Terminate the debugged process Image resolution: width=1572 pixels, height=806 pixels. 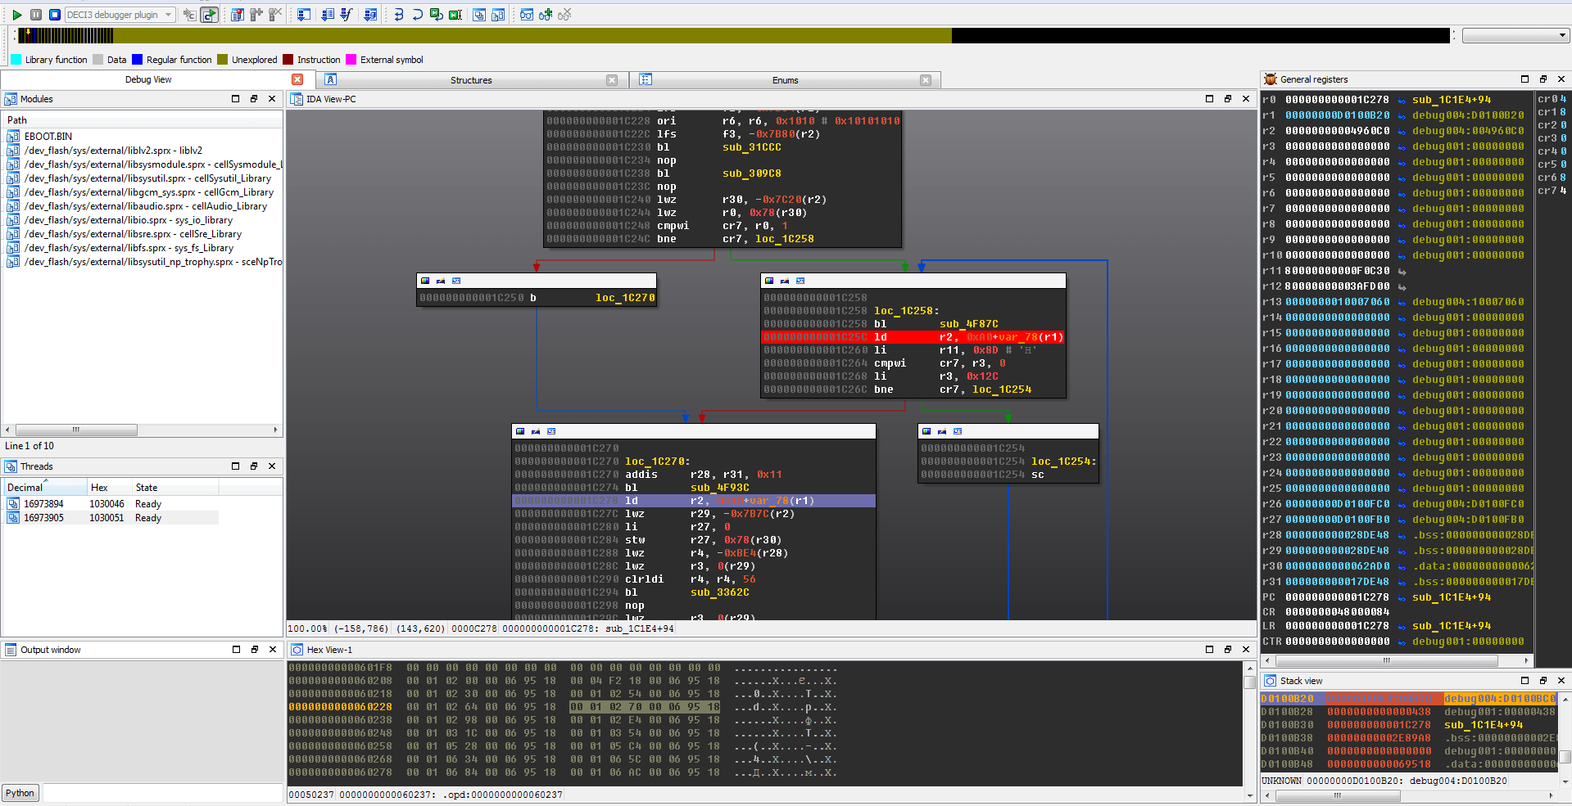52,14
